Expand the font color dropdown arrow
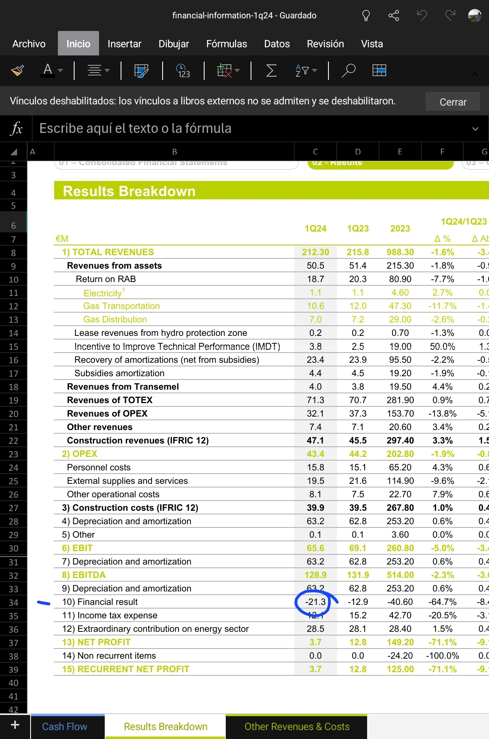This screenshot has height=739, width=489. point(60,71)
